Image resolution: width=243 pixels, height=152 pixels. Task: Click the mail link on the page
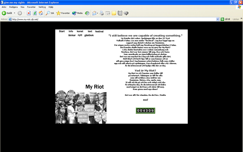[x=145, y=100]
